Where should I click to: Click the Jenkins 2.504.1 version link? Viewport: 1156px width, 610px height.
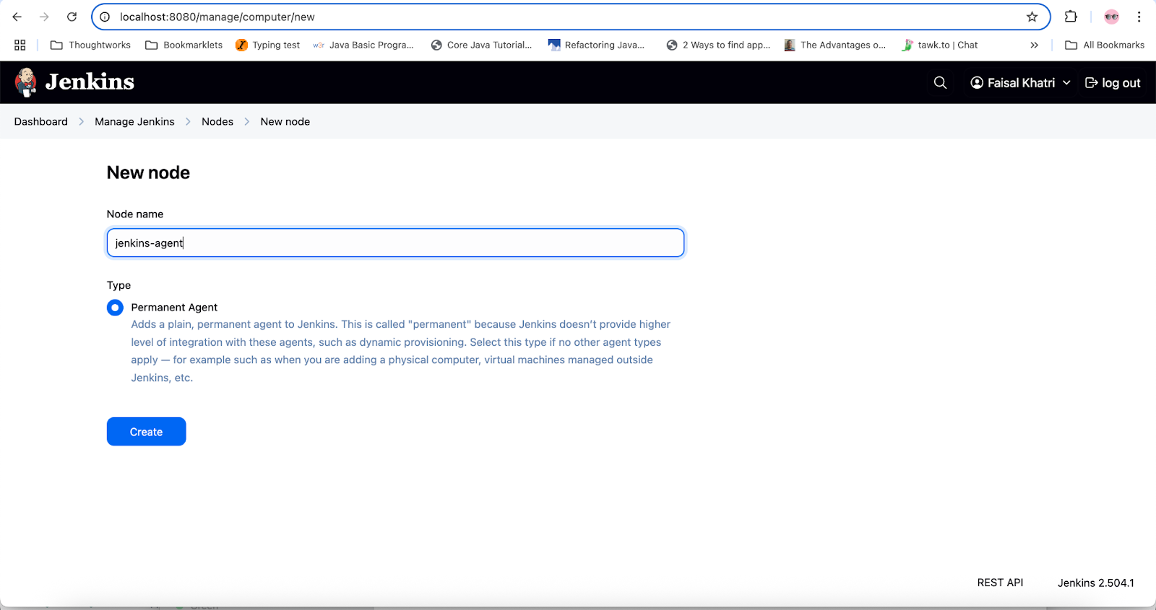click(1096, 583)
